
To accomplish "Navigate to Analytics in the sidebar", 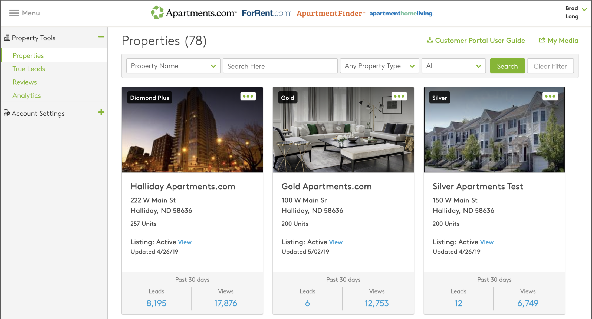I will tap(27, 95).
